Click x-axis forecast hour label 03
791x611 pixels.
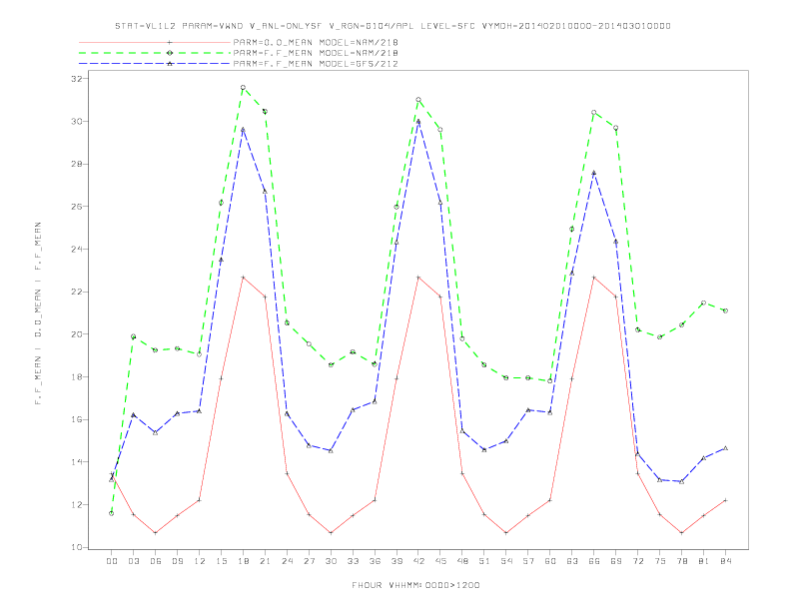coord(133,561)
